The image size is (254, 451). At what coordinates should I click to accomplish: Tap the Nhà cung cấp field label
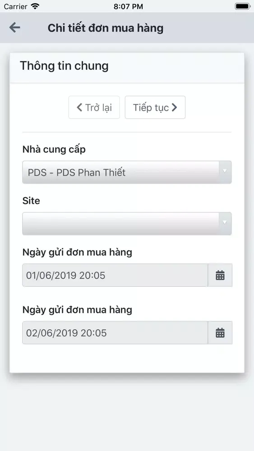coord(54,150)
